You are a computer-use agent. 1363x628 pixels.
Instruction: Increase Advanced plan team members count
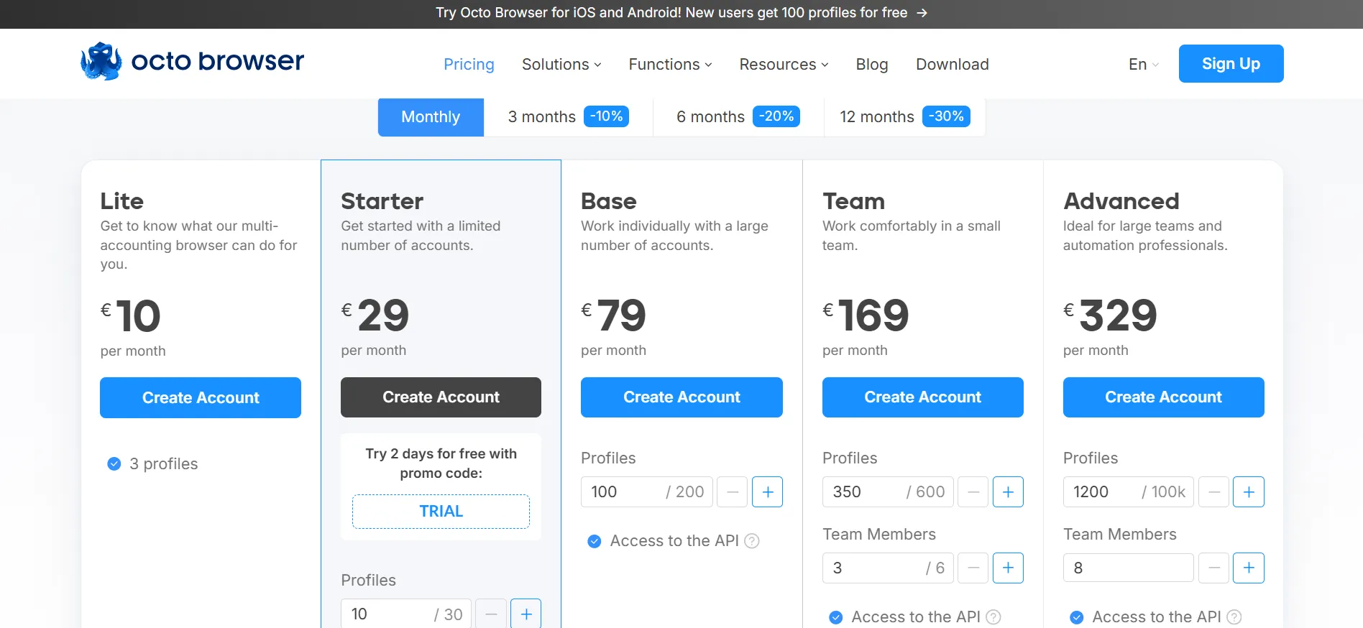[x=1249, y=568]
